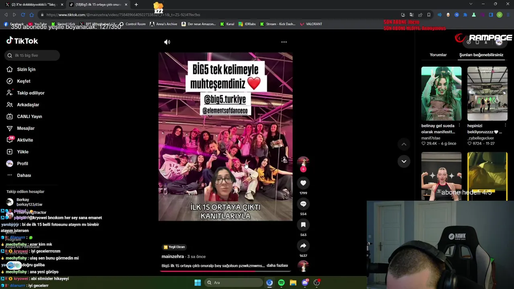The image size is (514, 289).
Task: Open File Explorer from taskbar
Action: [x=293, y=283]
